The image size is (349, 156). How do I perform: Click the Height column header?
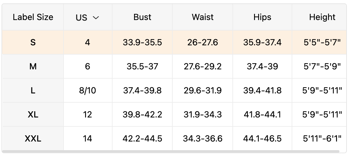pos(322,17)
